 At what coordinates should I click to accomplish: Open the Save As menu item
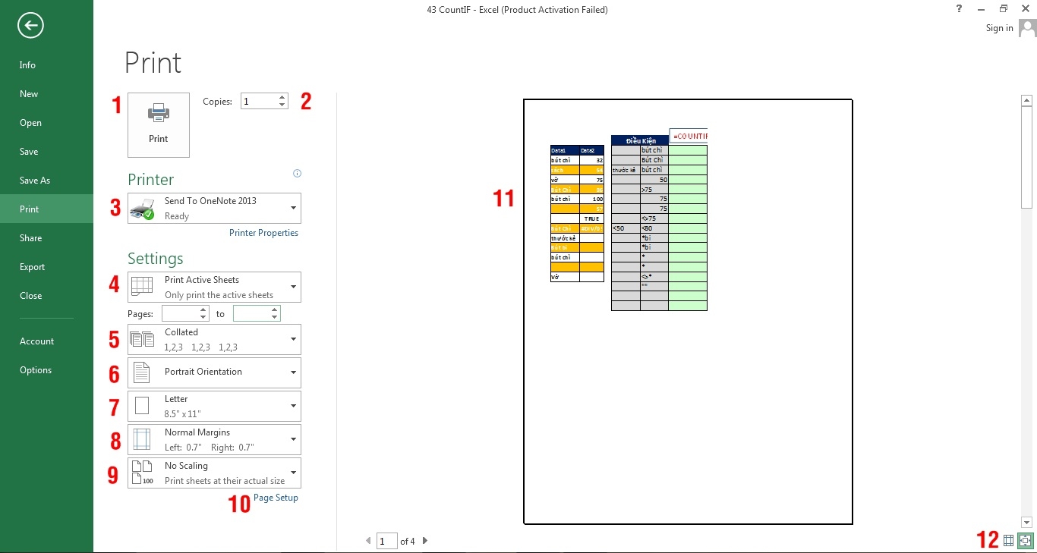pyautogui.click(x=35, y=181)
